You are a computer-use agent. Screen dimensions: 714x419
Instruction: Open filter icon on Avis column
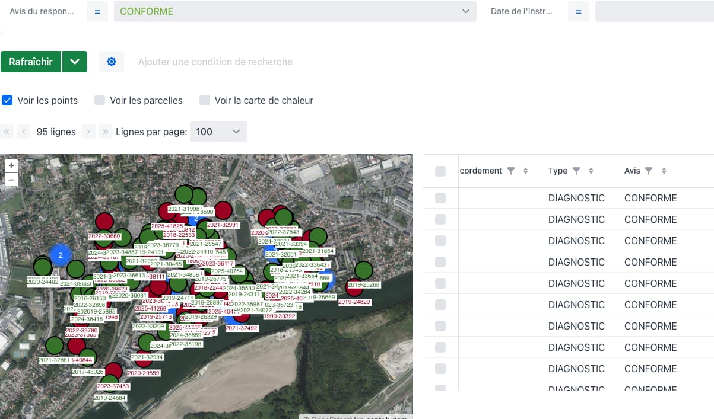[x=649, y=171]
